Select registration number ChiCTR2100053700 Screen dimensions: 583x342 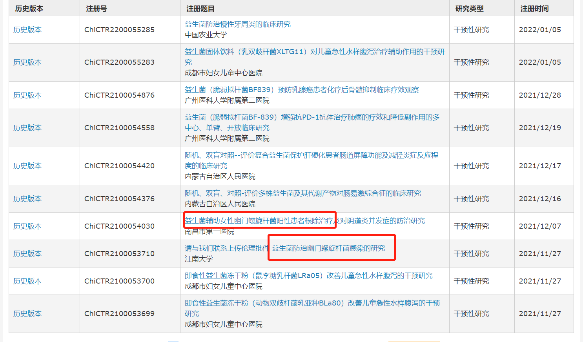pyautogui.click(x=120, y=281)
